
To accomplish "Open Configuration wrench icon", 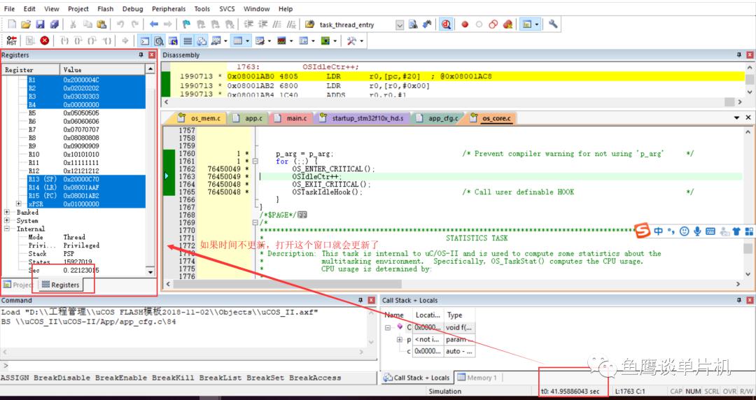I will click(x=553, y=24).
